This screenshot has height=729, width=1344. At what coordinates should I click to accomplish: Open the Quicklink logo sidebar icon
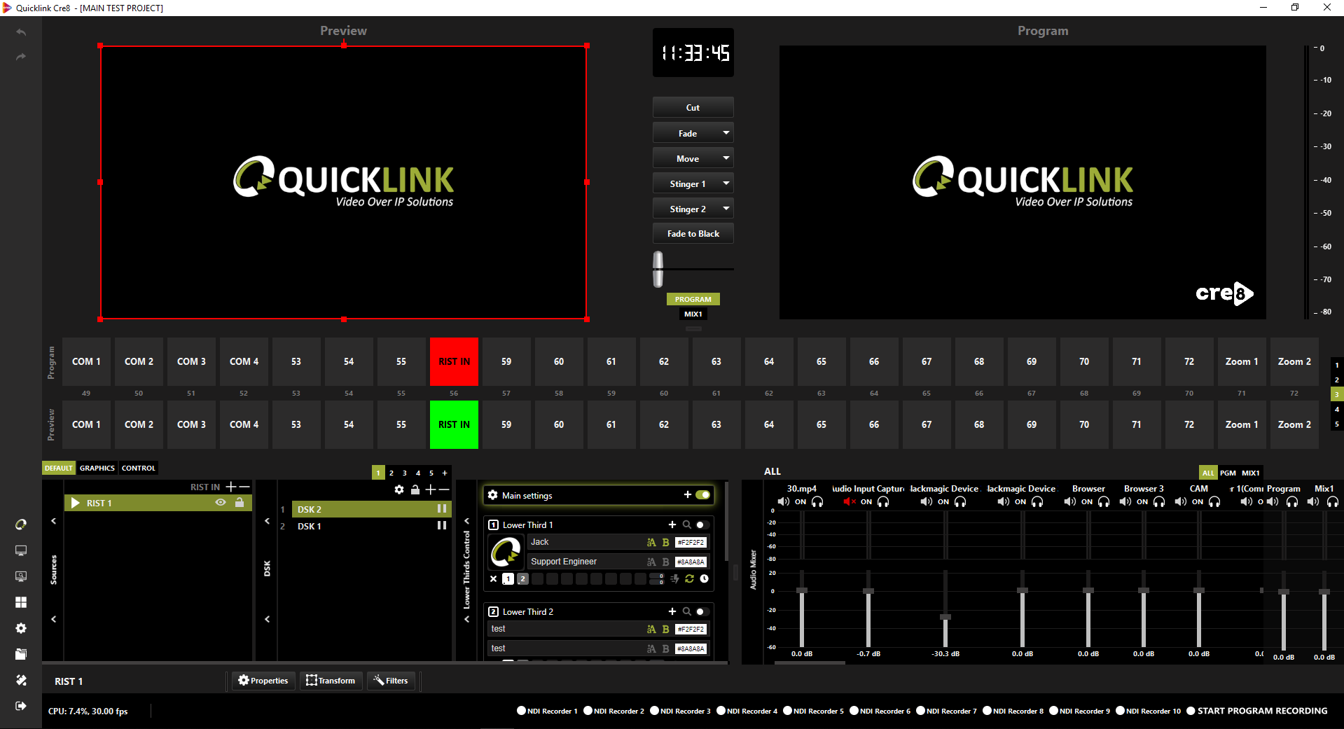click(x=21, y=525)
